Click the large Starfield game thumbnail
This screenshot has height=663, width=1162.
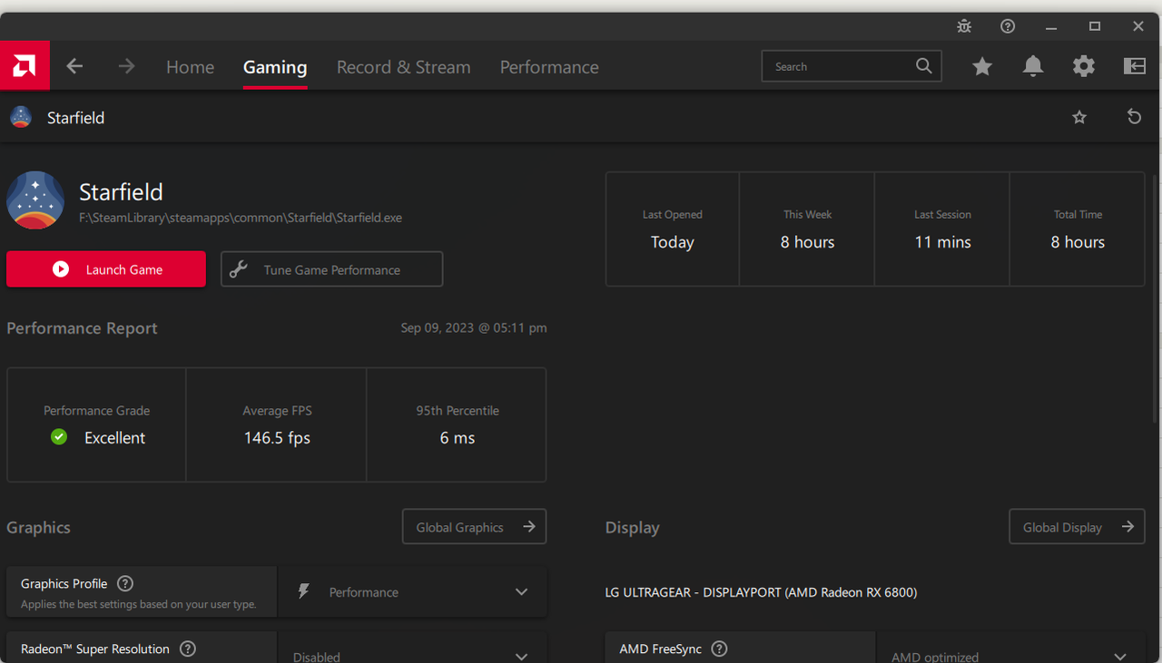(x=35, y=200)
